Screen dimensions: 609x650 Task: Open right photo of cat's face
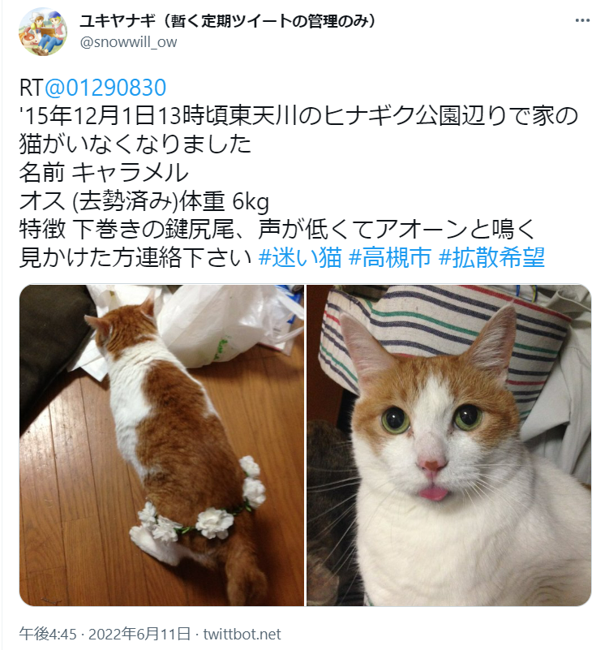pyautogui.click(x=448, y=446)
